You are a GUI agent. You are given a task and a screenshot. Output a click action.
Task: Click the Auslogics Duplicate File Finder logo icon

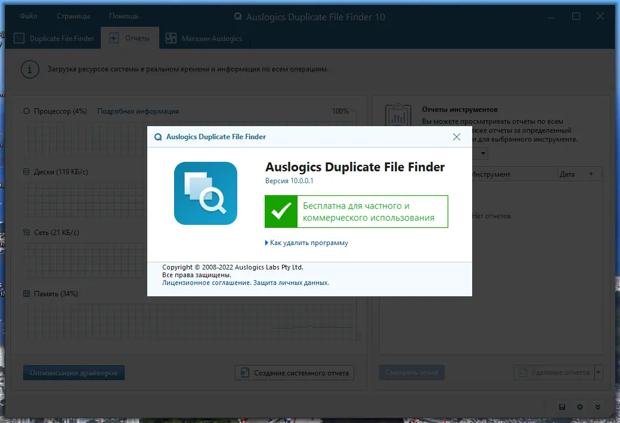click(206, 193)
